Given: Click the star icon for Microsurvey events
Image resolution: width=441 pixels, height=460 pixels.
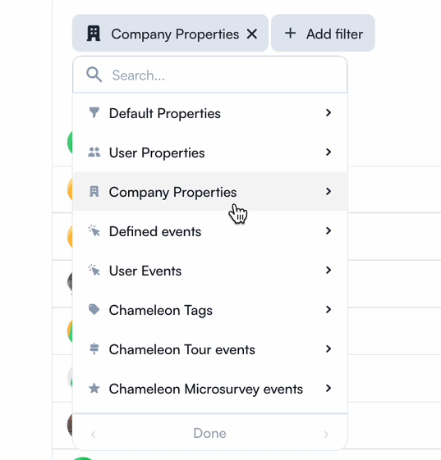Looking at the screenshot, I should click(x=94, y=389).
